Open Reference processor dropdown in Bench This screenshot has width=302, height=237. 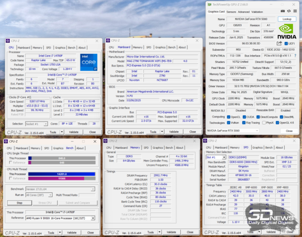(60, 218)
